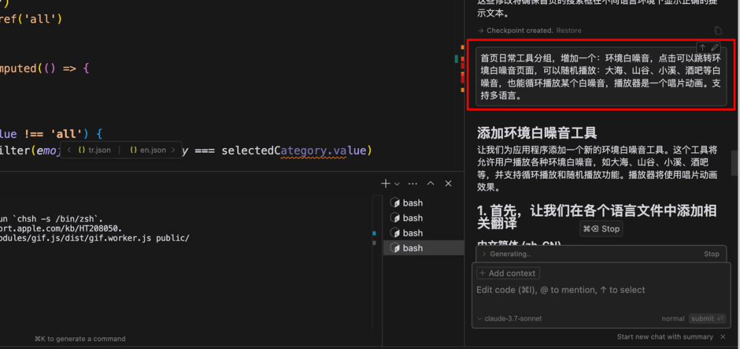
Task: Open the claude-3.7-sonnet model dropdown
Action: click(509, 318)
